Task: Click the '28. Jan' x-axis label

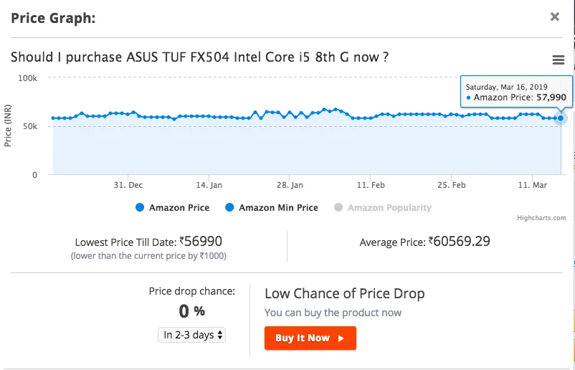Action: click(x=289, y=185)
